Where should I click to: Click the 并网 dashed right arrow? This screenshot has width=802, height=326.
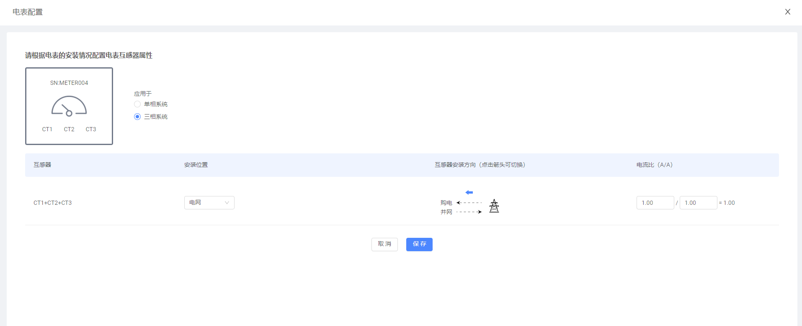pyautogui.click(x=469, y=212)
